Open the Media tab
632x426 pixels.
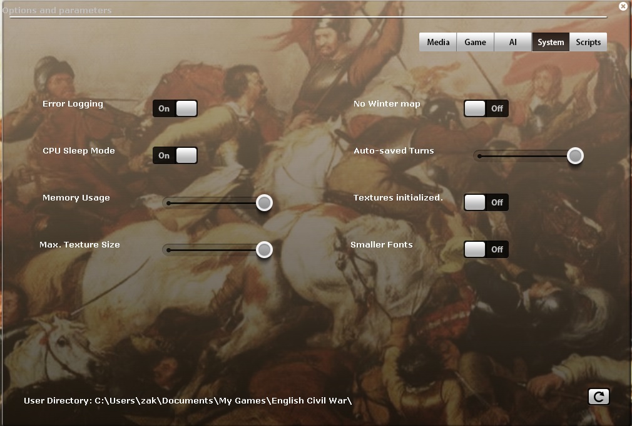(438, 42)
